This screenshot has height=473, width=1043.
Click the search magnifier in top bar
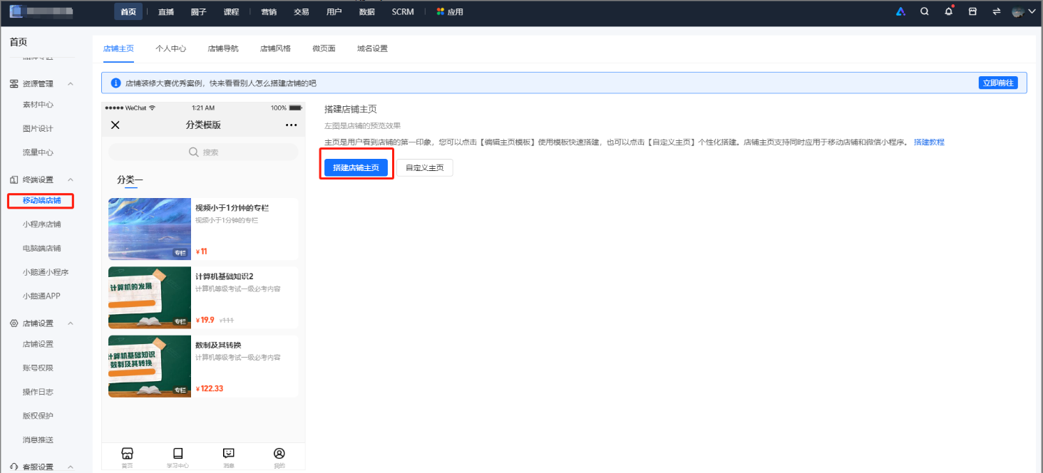[x=925, y=11]
